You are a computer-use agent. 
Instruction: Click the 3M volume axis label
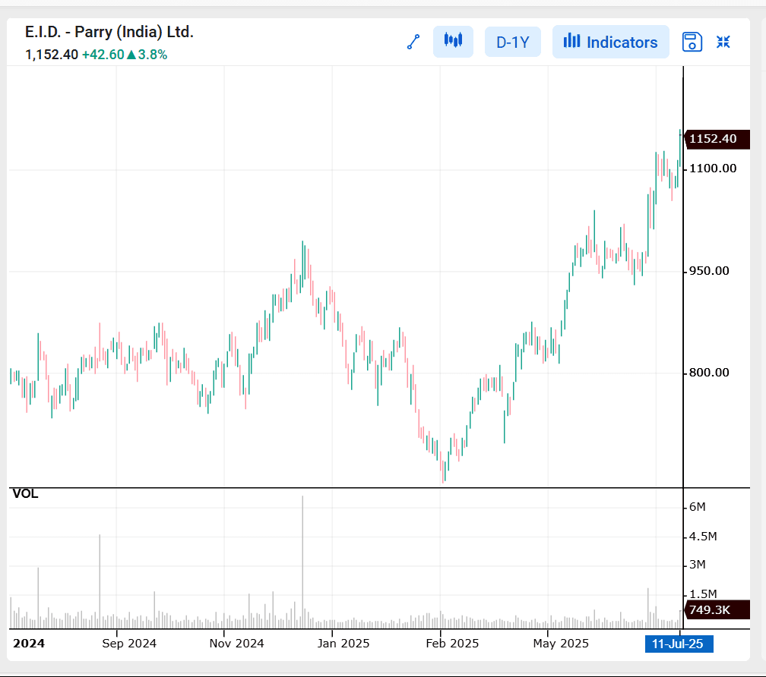697,565
